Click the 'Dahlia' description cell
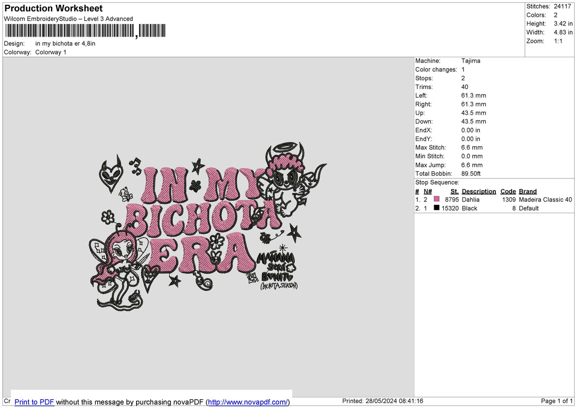The image size is (577, 408). [471, 199]
